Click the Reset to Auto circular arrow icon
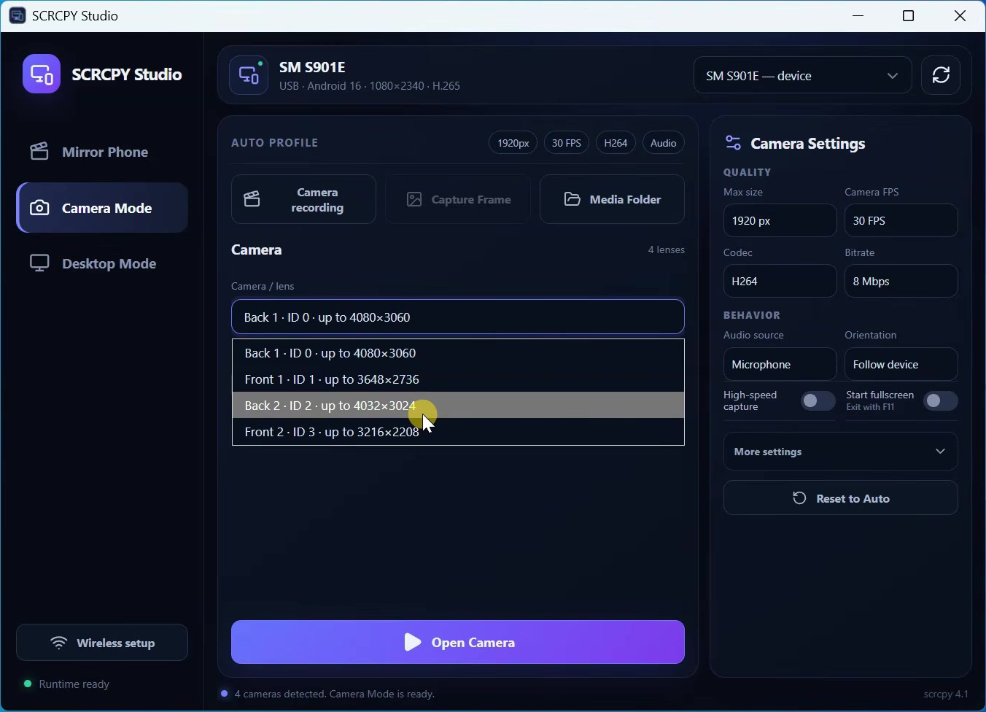 (800, 498)
